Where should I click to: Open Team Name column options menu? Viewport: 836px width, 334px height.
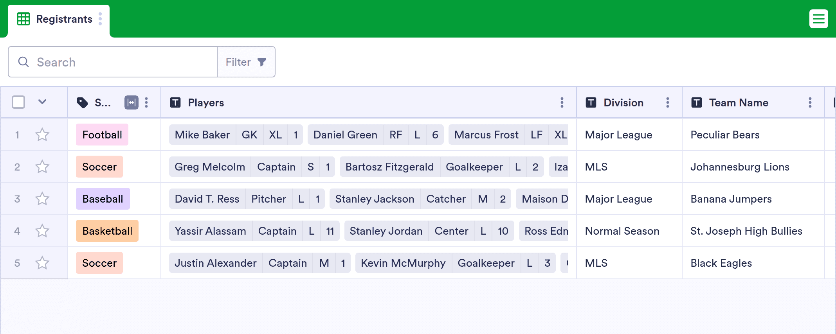[810, 102]
